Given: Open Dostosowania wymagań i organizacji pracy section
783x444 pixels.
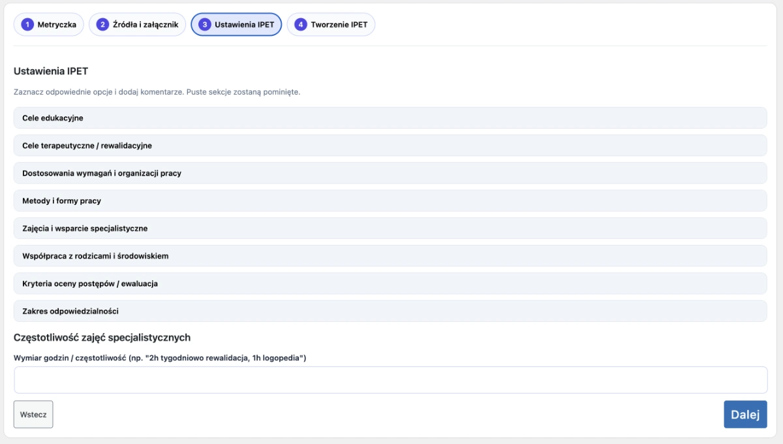Looking at the screenshot, I should tap(390, 174).
